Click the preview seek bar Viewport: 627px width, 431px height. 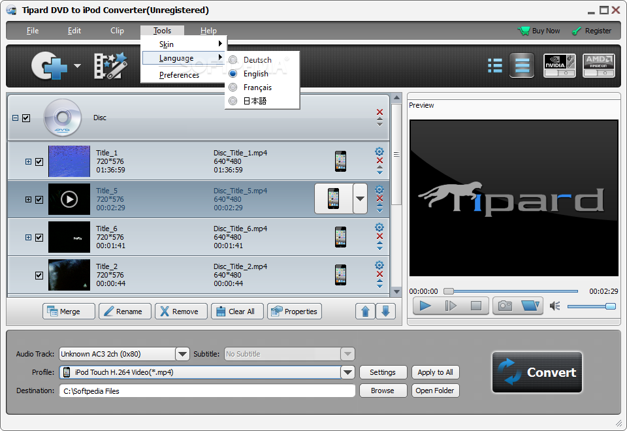coord(511,291)
